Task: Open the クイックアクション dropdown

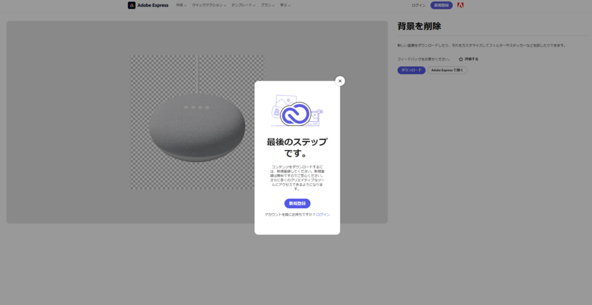Action: 209,5
